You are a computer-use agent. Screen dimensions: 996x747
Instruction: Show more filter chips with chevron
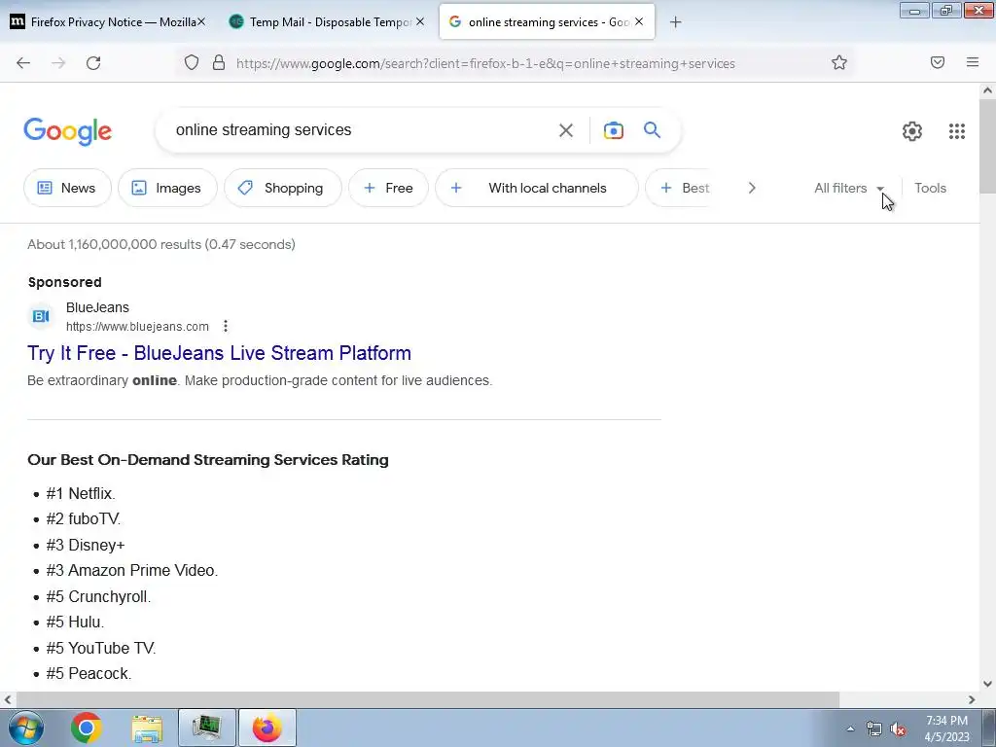pyautogui.click(x=752, y=188)
